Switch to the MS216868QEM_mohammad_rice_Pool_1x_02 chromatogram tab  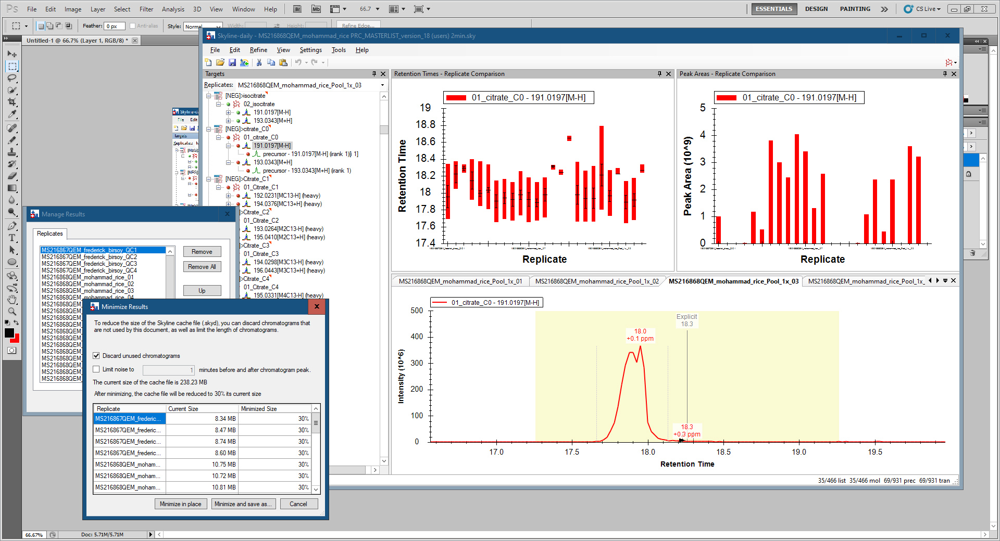click(x=596, y=281)
